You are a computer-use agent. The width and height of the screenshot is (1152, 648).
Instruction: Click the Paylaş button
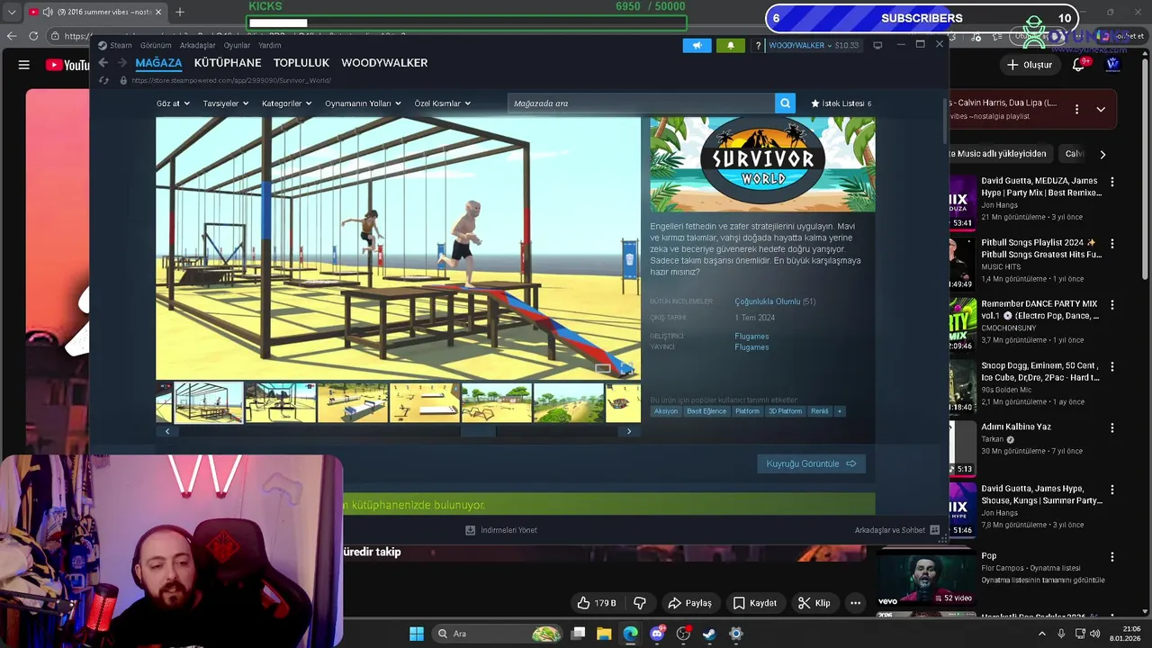[689, 603]
